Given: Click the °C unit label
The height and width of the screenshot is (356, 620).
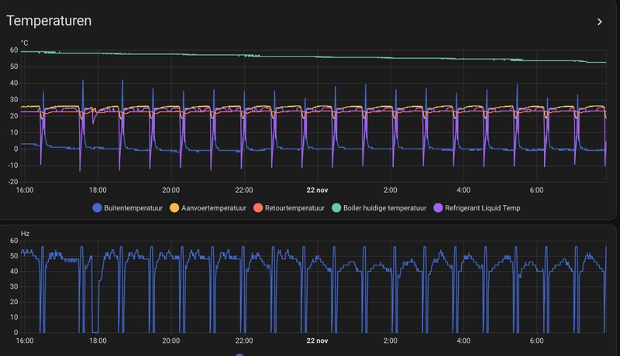Looking at the screenshot, I should tap(25, 43).
